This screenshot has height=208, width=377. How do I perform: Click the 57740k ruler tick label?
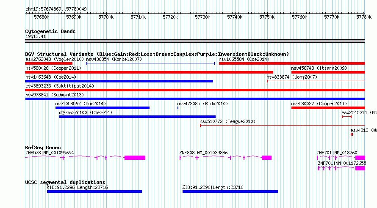(235, 17)
